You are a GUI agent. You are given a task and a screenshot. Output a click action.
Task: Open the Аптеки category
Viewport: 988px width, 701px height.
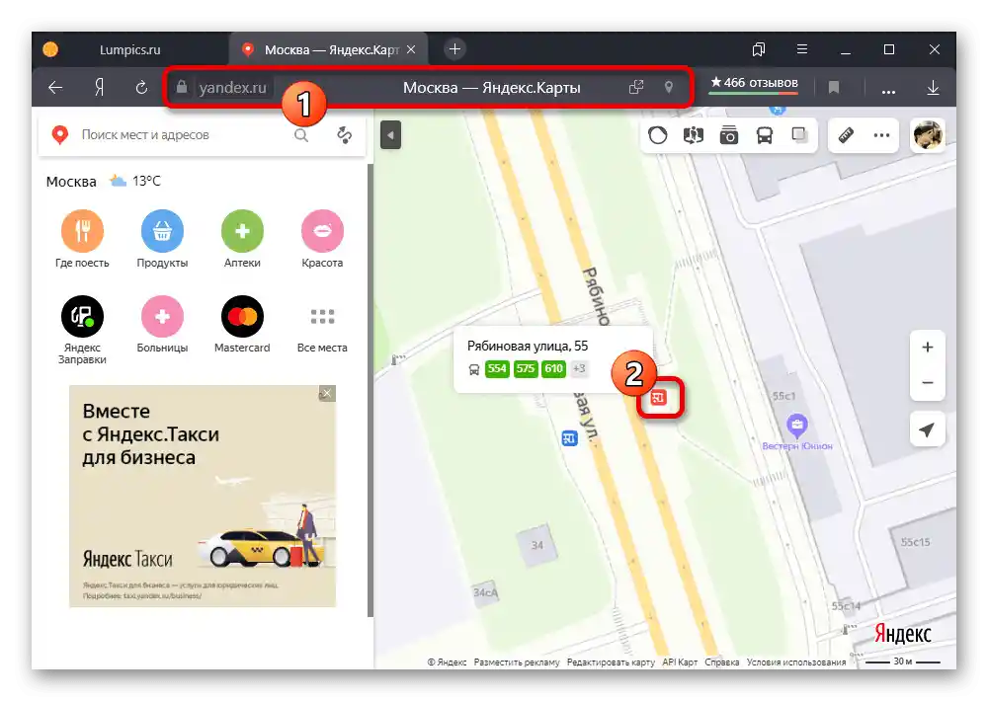[x=242, y=239]
